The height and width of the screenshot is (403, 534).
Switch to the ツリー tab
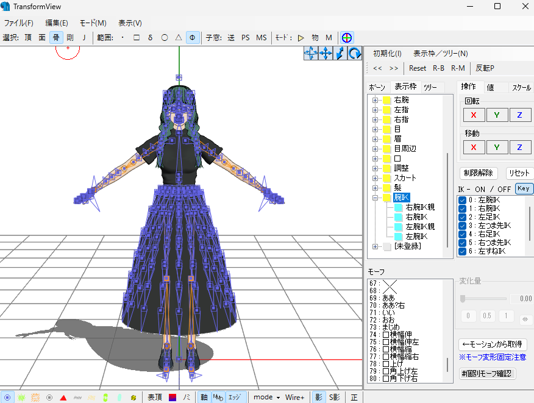(x=430, y=88)
